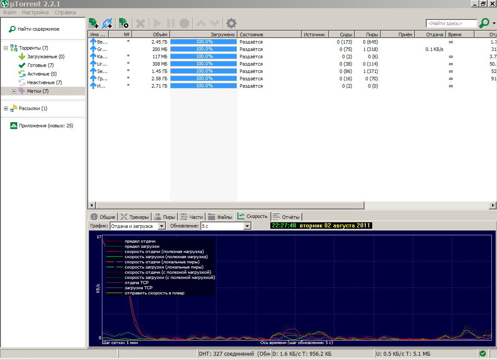Expand the Рассылки feeds node
The width and height of the screenshot is (497, 360).
pos(6,108)
